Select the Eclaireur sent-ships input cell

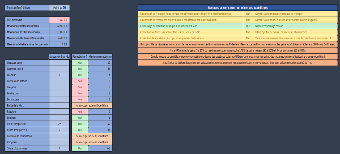pyautogui.click(x=59, y=118)
